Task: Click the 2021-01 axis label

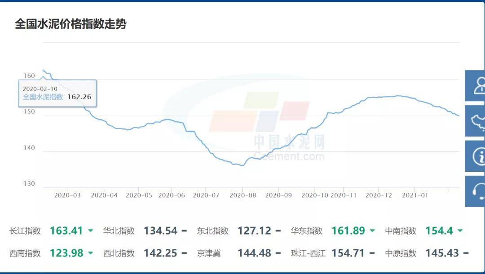Action: [415, 196]
